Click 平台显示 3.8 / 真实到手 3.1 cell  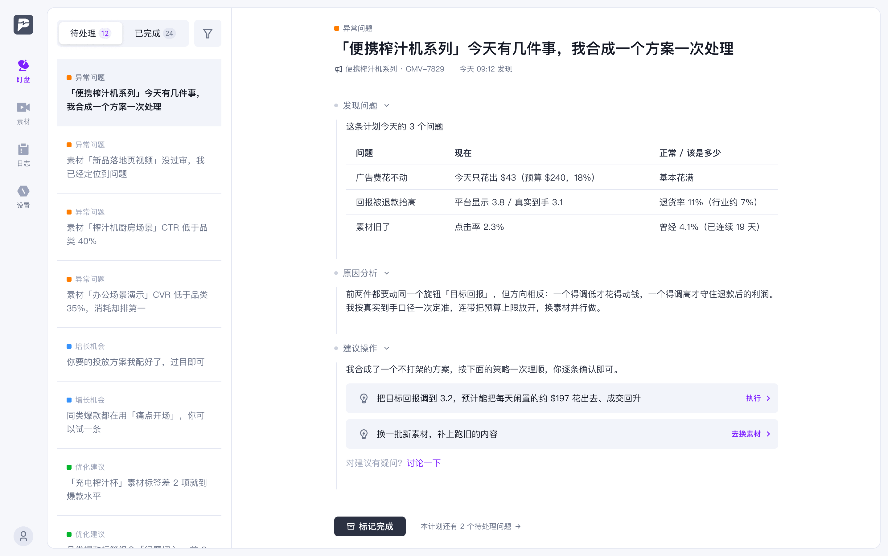click(508, 202)
